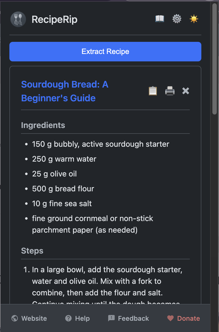Viewport: 219px width, 332px height.
Task: Close the recipe card with the X icon
Action: 186,91
